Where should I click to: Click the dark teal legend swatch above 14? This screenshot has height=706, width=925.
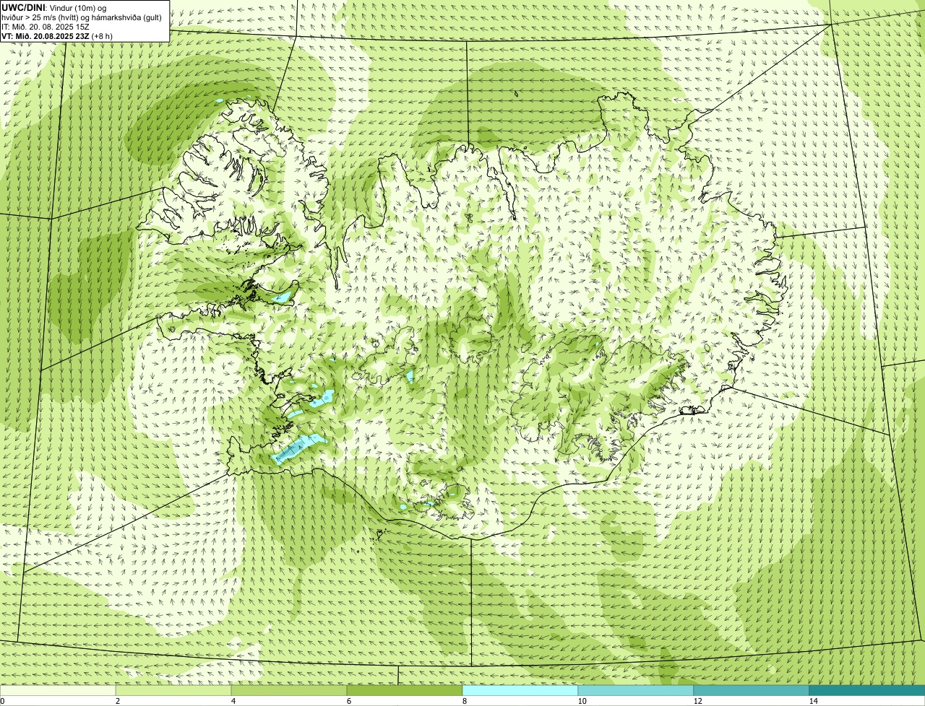pyautogui.click(x=867, y=690)
